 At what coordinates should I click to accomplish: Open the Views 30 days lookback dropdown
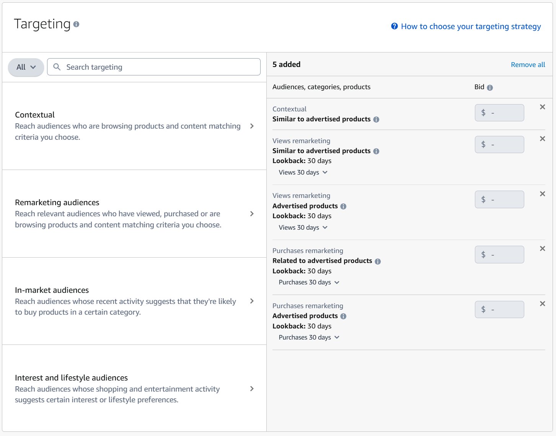click(303, 172)
